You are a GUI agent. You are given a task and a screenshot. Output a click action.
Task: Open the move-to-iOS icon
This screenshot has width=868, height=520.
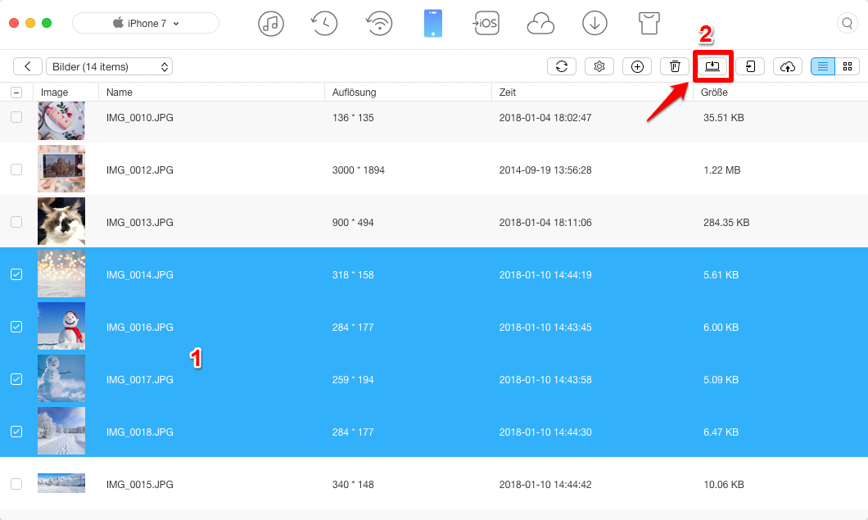[486, 23]
